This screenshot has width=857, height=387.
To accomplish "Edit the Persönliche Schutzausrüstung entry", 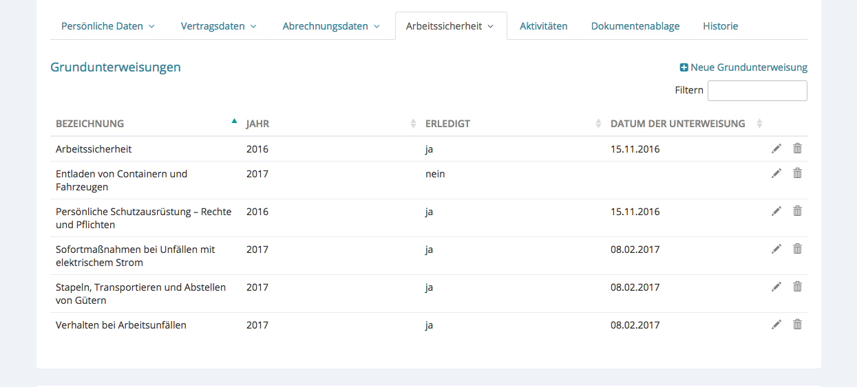I will coord(776,211).
